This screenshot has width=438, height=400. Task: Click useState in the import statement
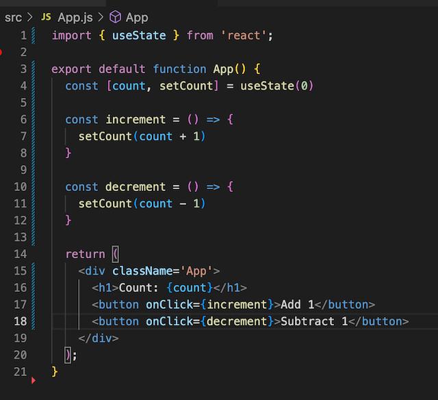pyautogui.click(x=139, y=36)
